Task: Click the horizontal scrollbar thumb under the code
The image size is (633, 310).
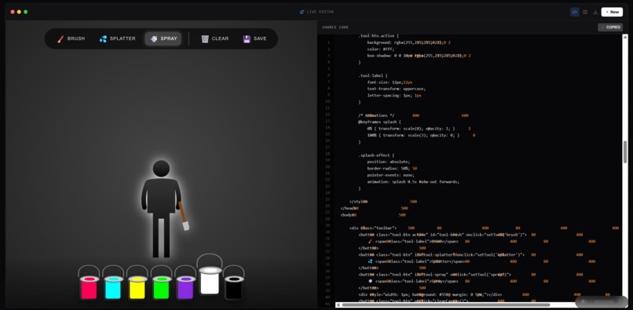Action: click(x=445, y=305)
